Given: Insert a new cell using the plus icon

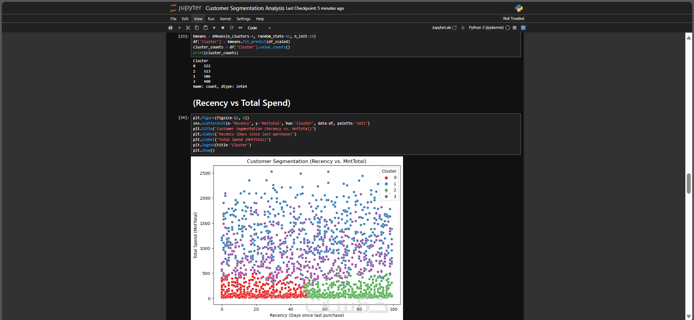Looking at the screenshot, I should 179,28.
